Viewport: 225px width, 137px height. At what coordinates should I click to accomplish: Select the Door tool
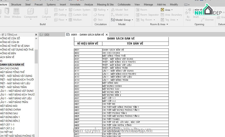click(7, 13)
